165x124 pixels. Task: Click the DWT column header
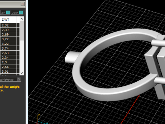click(8, 20)
